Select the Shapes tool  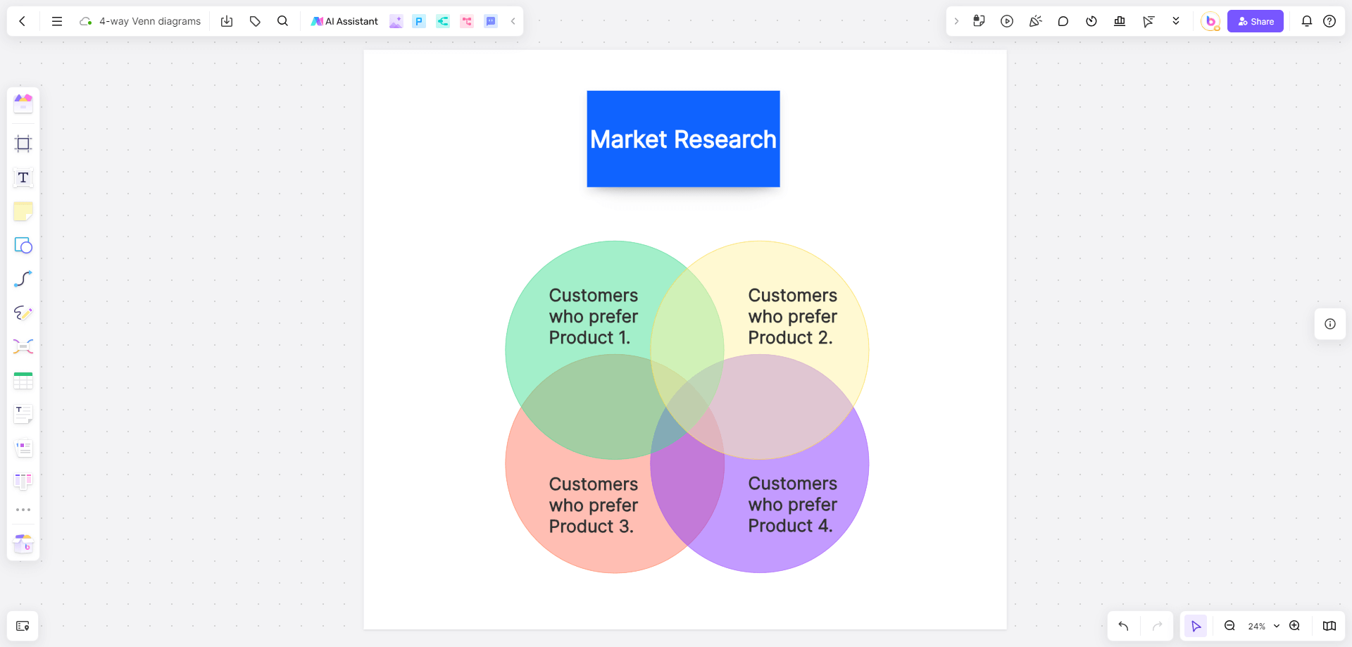point(23,245)
